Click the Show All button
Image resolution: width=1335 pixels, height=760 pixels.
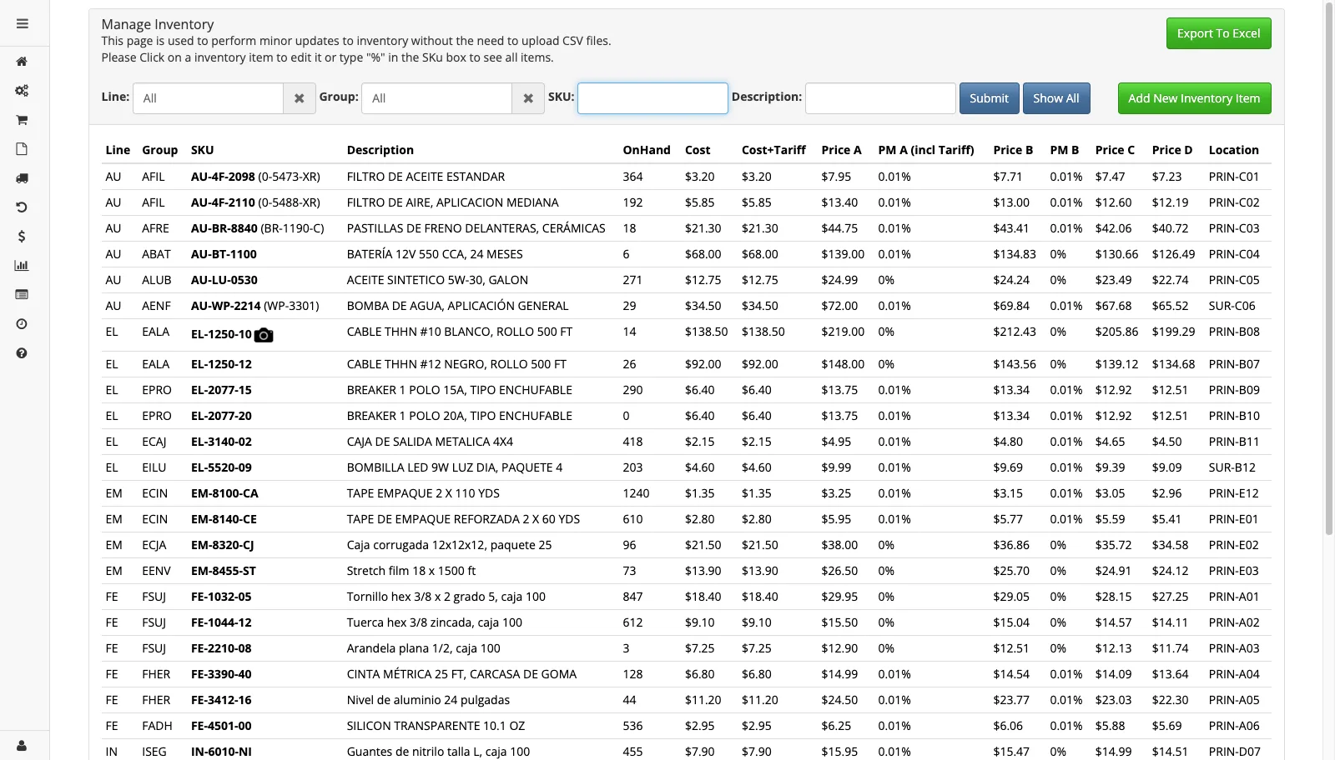click(1056, 98)
